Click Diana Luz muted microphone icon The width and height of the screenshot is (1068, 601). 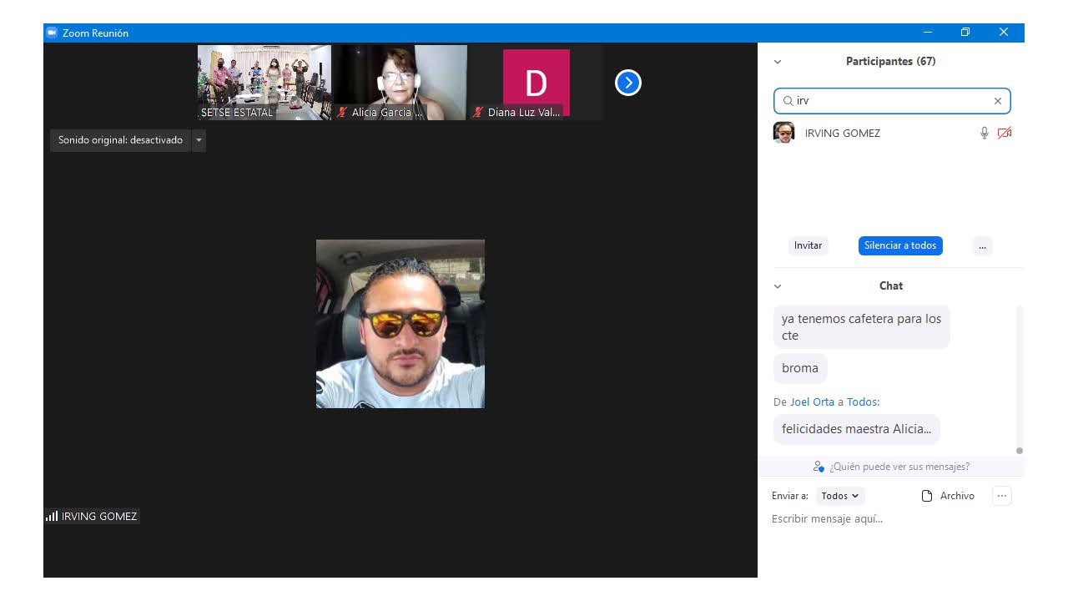[x=478, y=112]
